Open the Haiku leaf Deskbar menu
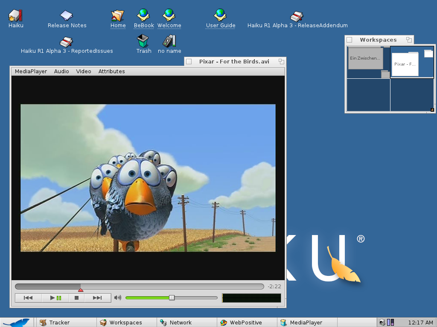The image size is (437, 327). click(x=17, y=322)
